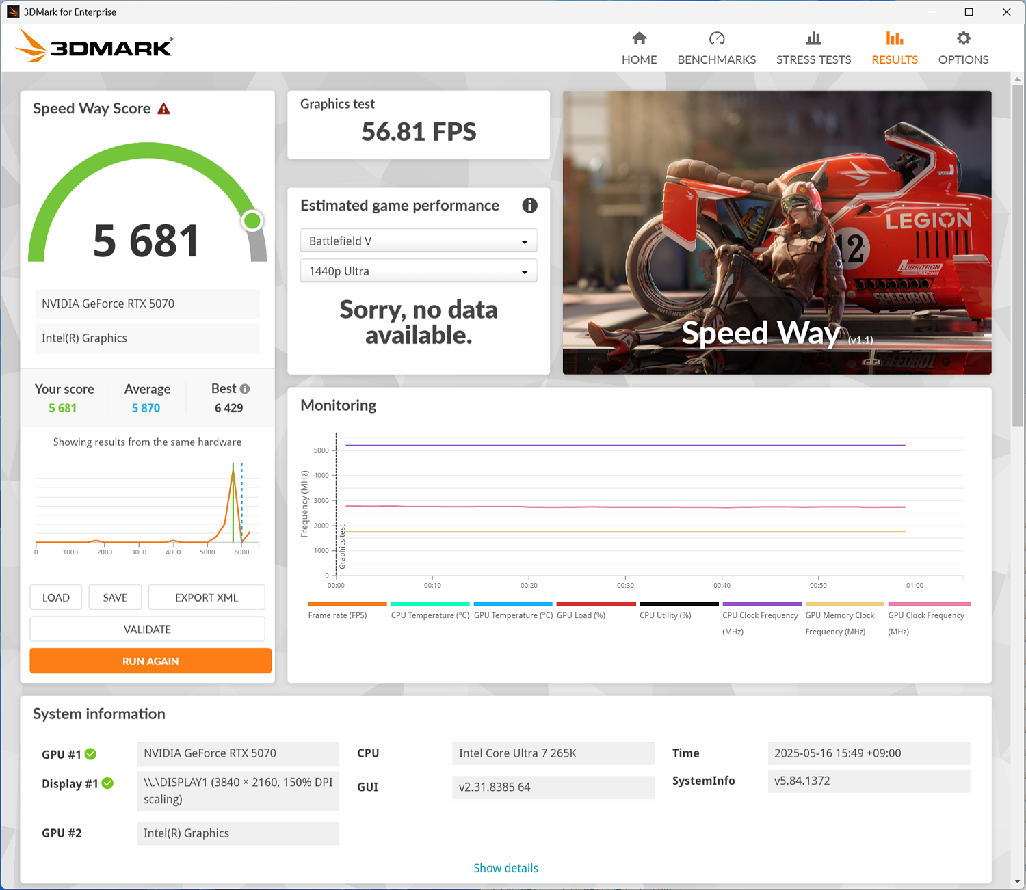The height and width of the screenshot is (890, 1026).
Task: Click the Intel(R) Graphics field under the gauge
Action: pos(147,338)
